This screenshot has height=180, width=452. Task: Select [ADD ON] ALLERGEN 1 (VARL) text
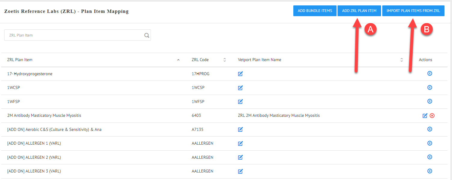34,143
